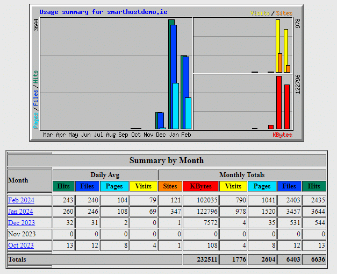Click the Jan green hits bar in chart
337x274 pixels.
169,74
